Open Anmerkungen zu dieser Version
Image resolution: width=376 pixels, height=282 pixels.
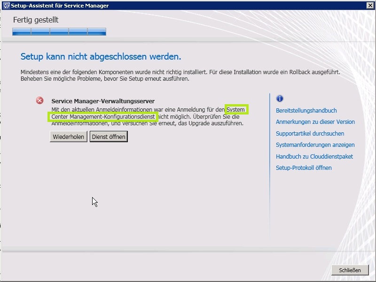pos(315,122)
